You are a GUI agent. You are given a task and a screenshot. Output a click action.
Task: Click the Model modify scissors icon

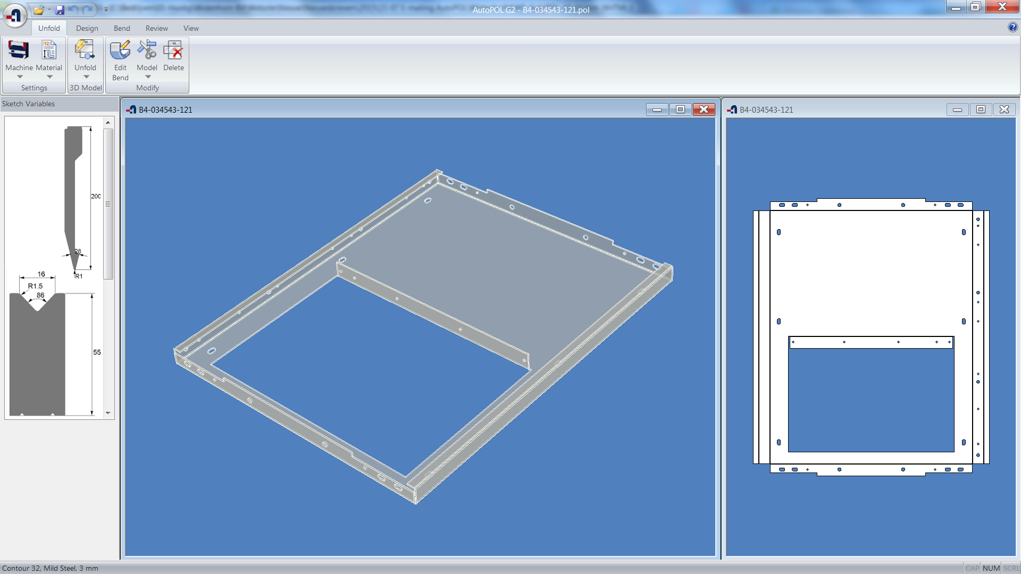coord(147,50)
